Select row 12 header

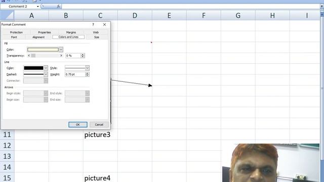[x=7, y=146]
